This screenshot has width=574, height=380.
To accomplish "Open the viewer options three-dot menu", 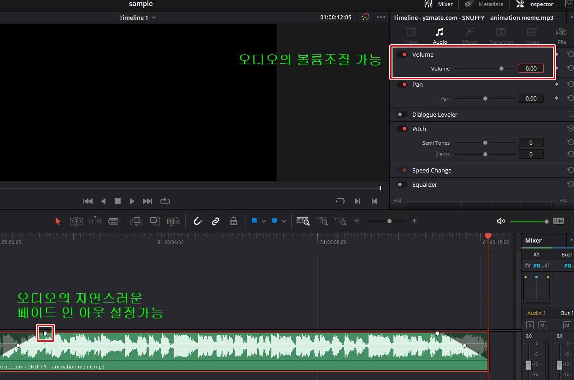I will 381,18.
